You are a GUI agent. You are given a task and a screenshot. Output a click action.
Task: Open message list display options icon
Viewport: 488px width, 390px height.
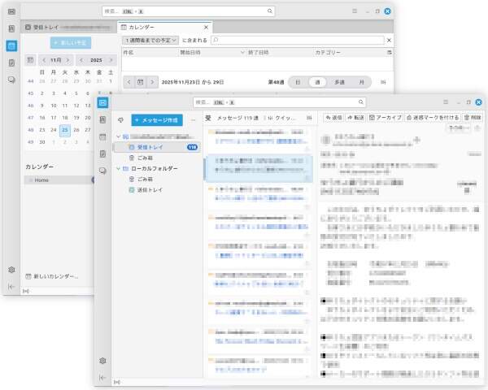point(308,118)
